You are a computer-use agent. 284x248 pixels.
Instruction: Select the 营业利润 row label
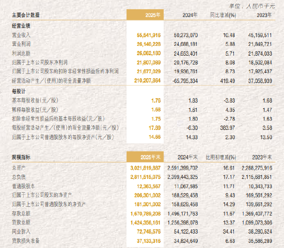click(21, 44)
